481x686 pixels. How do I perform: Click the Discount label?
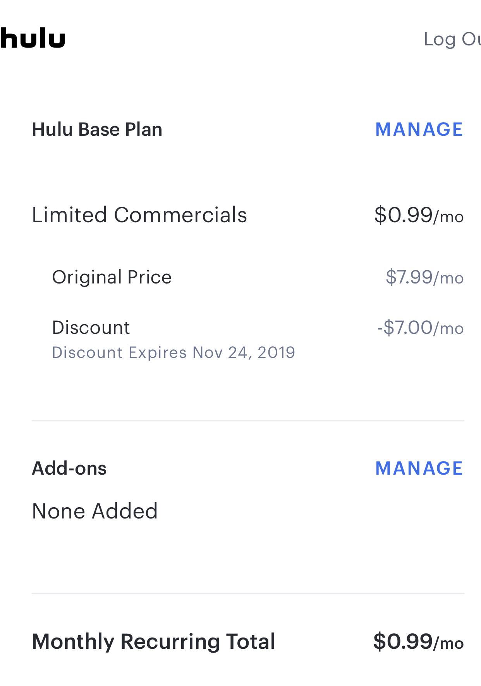point(91,327)
